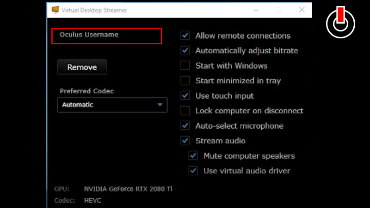Open the Preferred Codec dropdown
The image size is (370, 208).
(112, 105)
